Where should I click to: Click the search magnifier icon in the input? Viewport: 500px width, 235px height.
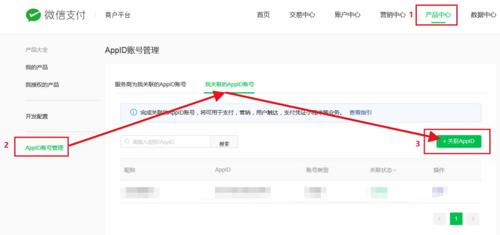pyautogui.click(x=127, y=142)
